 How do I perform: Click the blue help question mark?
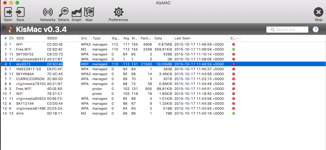click(x=315, y=30)
